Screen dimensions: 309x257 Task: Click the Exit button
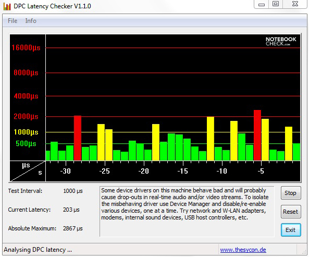pos(291,230)
